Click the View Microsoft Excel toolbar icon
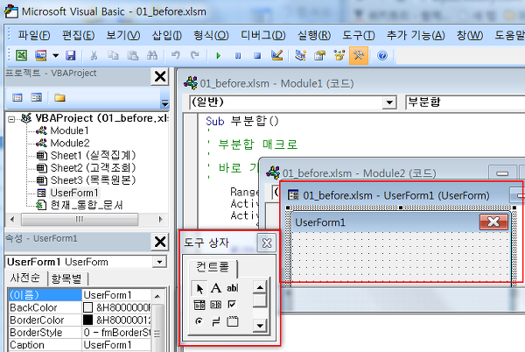This screenshot has width=525, height=352. (x=21, y=55)
